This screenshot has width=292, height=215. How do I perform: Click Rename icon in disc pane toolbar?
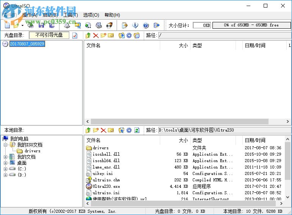coord(111,35)
